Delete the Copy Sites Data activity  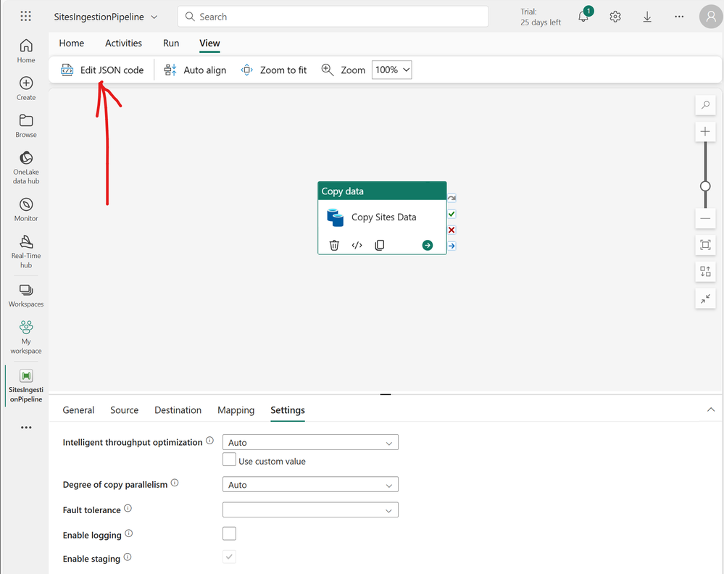click(x=334, y=245)
